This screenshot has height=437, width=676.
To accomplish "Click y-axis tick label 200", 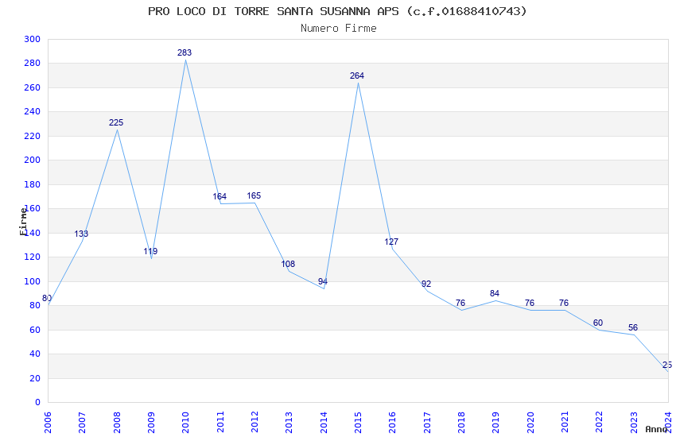I will pos(33,160).
